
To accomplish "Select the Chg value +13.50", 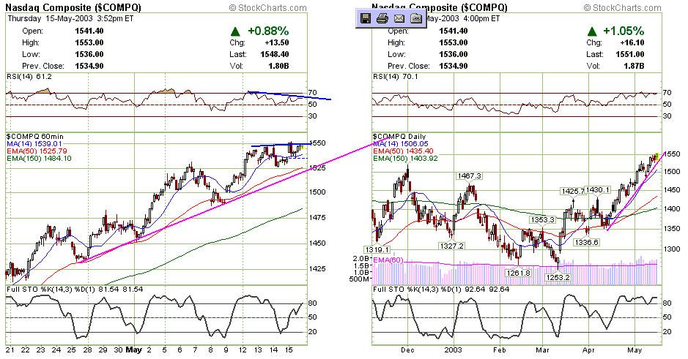I will pos(277,42).
